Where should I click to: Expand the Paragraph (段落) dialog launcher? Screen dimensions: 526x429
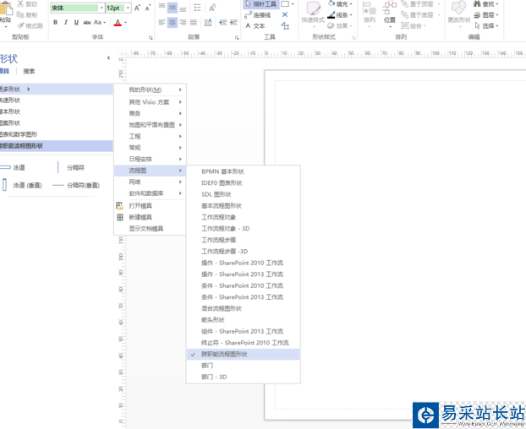237,37
